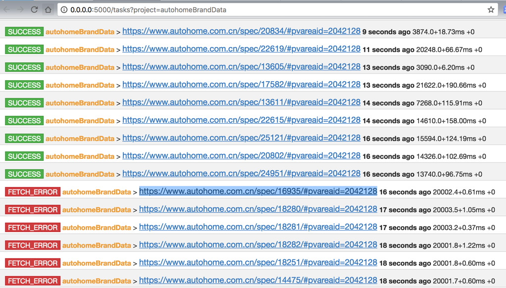Click autohomeBrandData project in spec/22619 row

coord(80,49)
